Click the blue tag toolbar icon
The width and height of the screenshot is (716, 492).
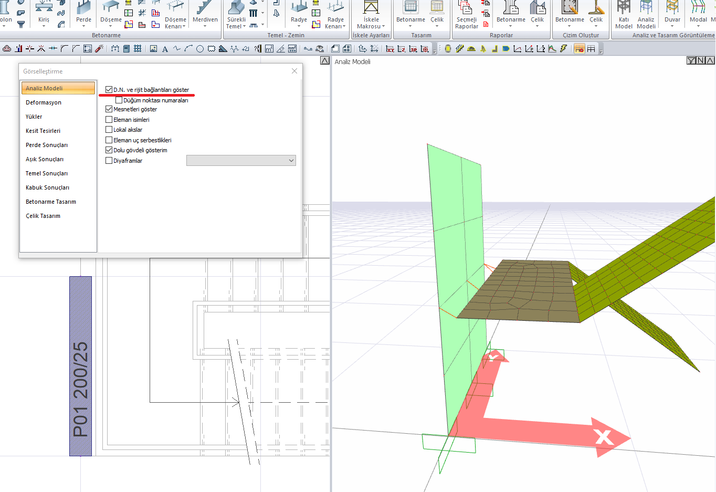point(506,49)
